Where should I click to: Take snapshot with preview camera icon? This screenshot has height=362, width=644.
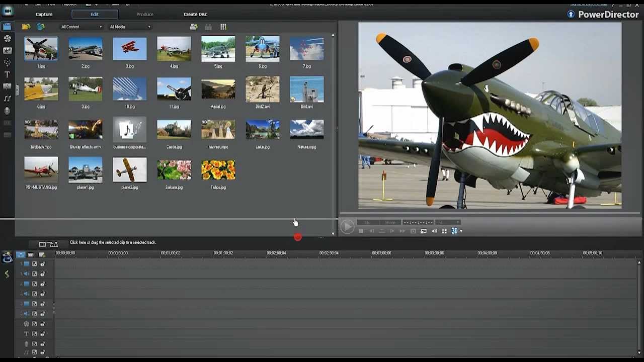[x=413, y=231]
